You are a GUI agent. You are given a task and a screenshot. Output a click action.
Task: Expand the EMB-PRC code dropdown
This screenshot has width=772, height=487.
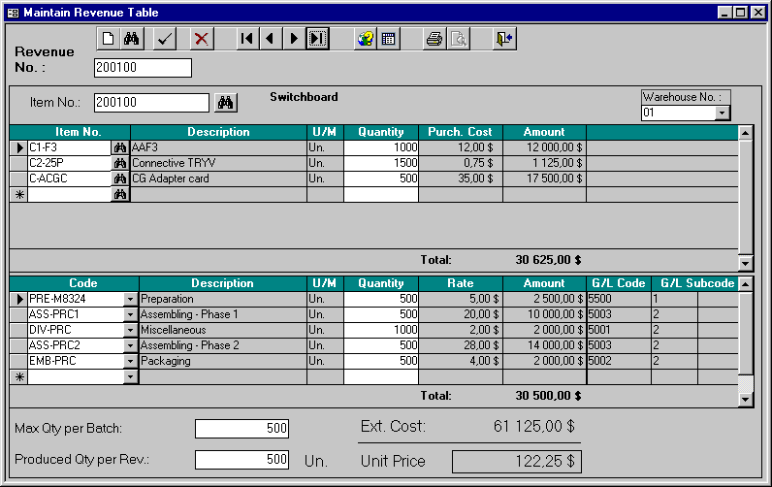tap(130, 362)
